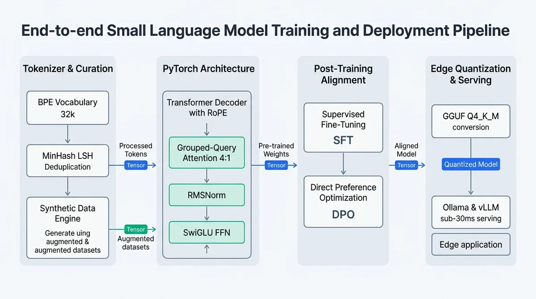The height and width of the screenshot is (299, 536).
Task: Select the Pre-trained Weights label
Action: coord(276,149)
